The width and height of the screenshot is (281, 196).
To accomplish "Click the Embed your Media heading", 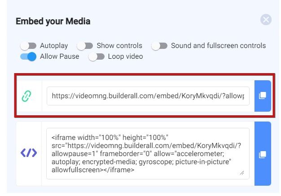I will 53,21.
